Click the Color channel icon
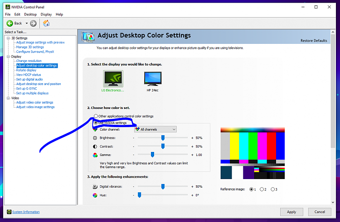 pos(95,130)
